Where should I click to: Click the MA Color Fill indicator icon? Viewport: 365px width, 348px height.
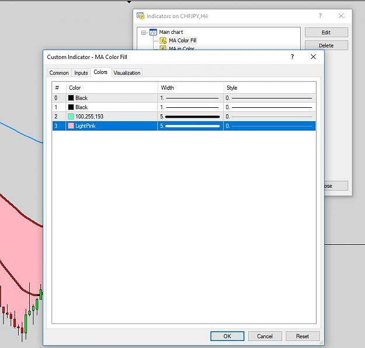[163, 41]
